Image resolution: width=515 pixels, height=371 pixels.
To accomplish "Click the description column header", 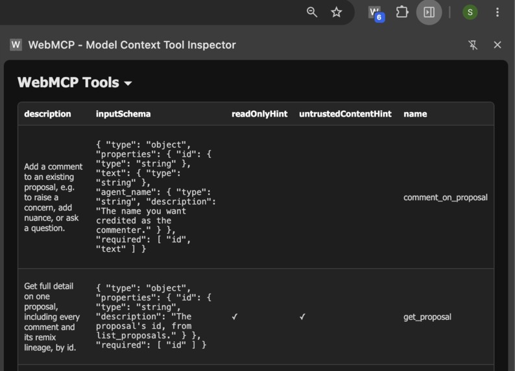I will (x=47, y=114).
